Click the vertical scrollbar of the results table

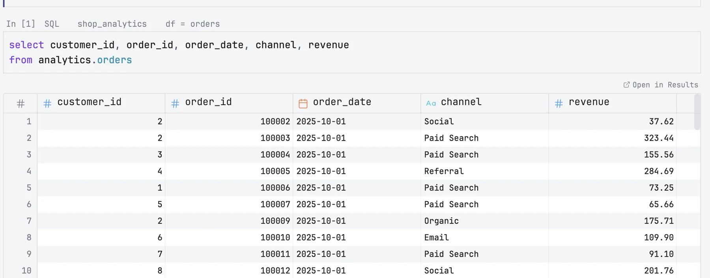tap(697, 112)
